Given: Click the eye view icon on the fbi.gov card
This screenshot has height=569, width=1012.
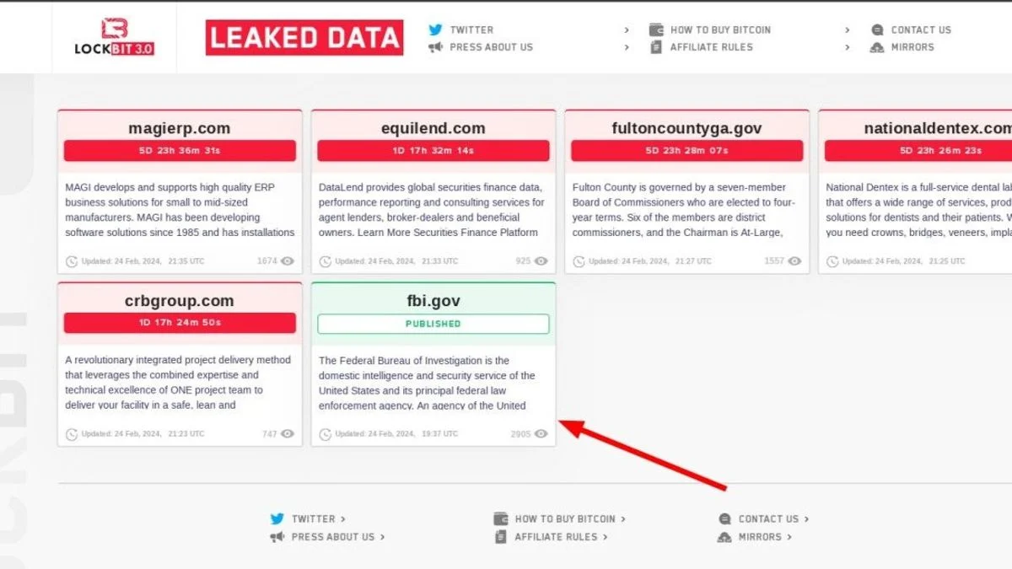Looking at the screenshot, I should [539, 433].
